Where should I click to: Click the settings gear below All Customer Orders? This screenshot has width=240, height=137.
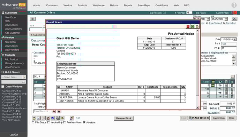(32, 19)
